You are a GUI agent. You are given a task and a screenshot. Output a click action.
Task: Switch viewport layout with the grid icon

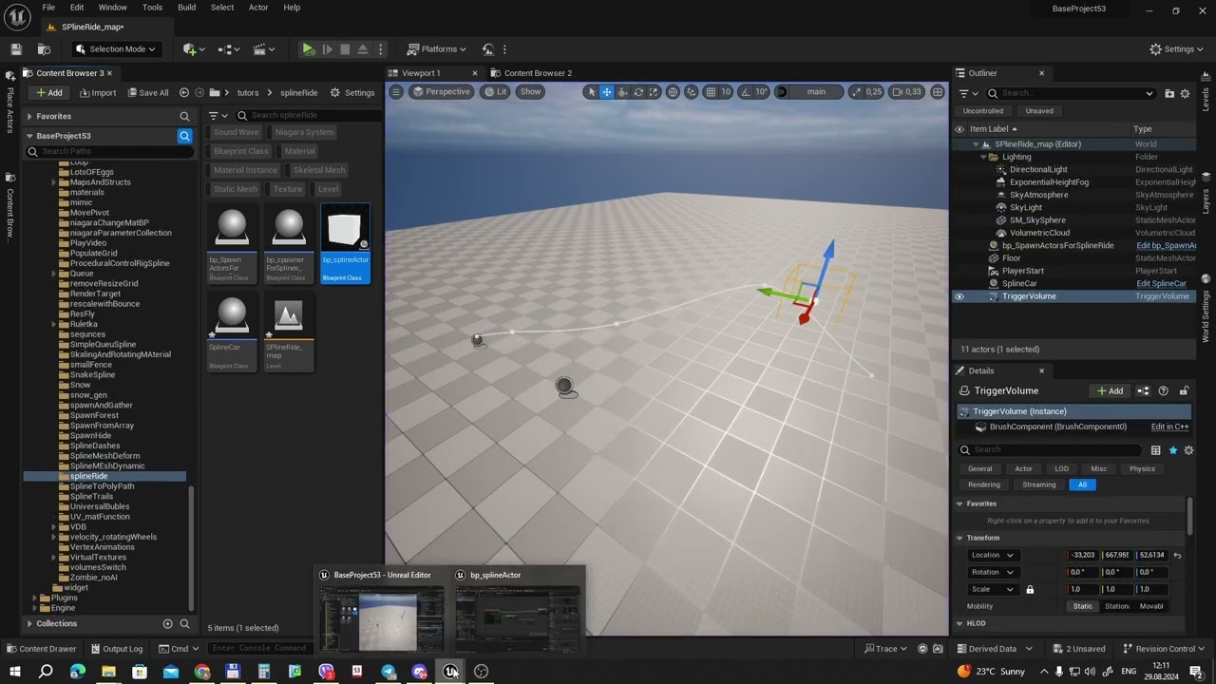(938, 92)
